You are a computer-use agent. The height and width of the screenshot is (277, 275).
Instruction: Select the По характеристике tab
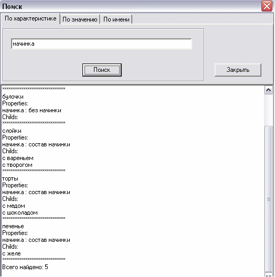(30, 18)
